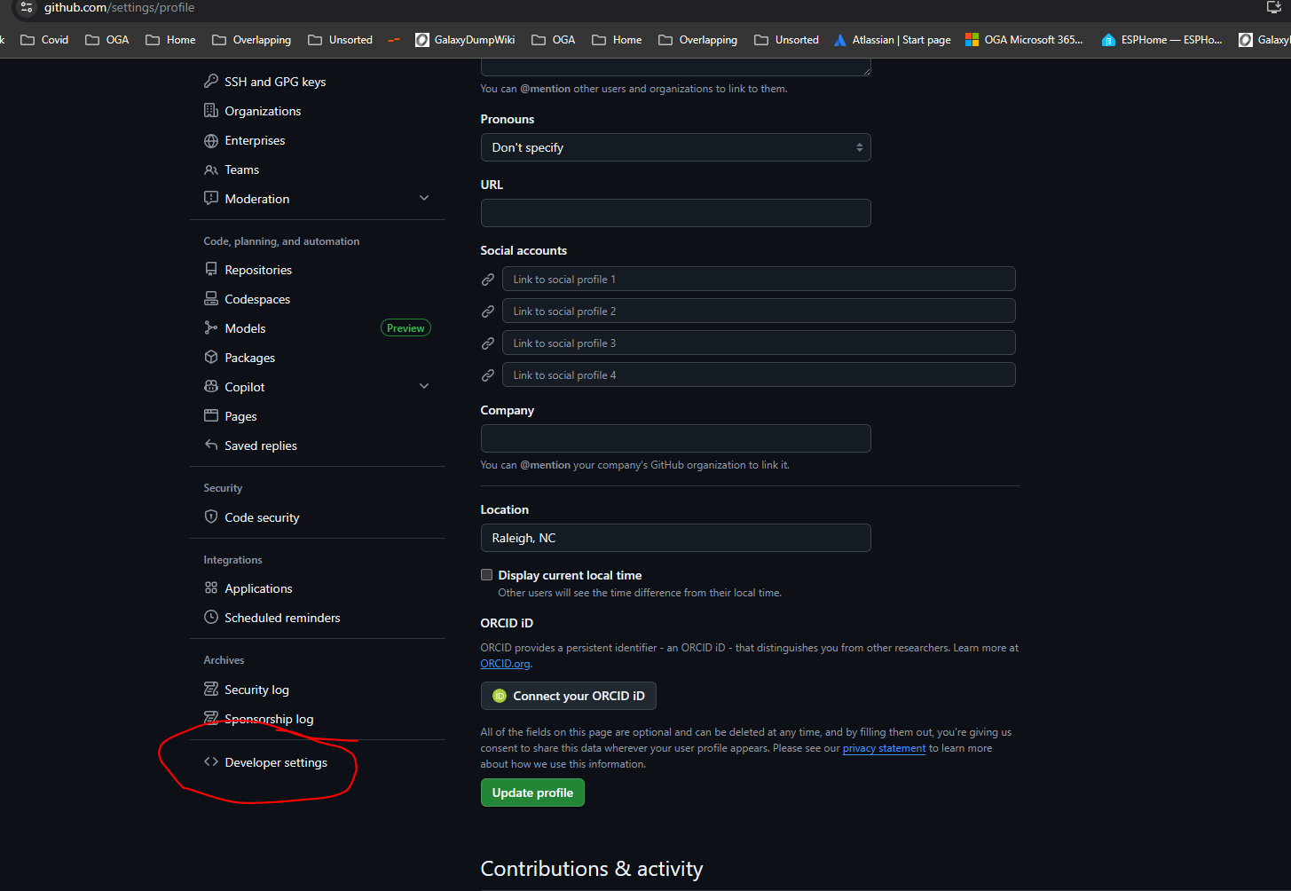Click the Scheduled reminders clock icon
Viewport: 1291px width, 891px height.
[x=211, y=618]
